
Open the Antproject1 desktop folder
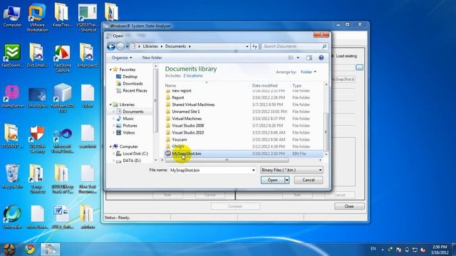[x=87, y=55]
